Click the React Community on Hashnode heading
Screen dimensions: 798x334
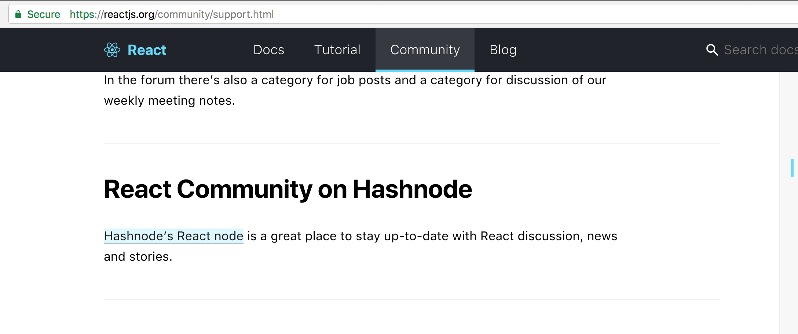pyautogui.click(x=288, y=189)
